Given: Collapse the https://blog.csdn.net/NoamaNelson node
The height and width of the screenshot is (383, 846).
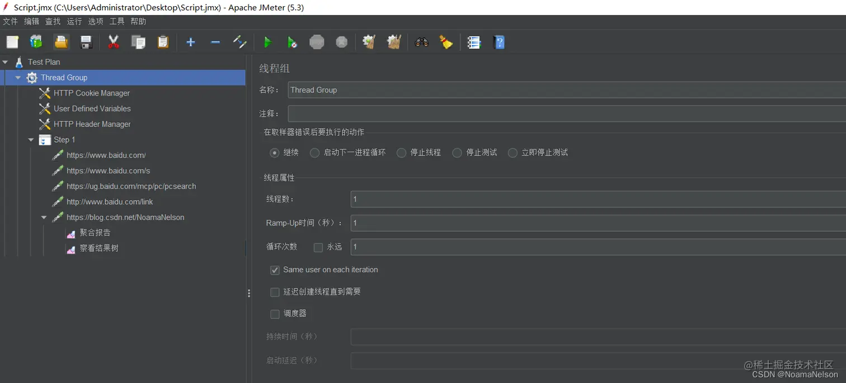Looking at the screenshot, I should pyautogui.click(x=44, y=217).
